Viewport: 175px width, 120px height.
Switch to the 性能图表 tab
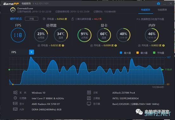tap(162, 10)
